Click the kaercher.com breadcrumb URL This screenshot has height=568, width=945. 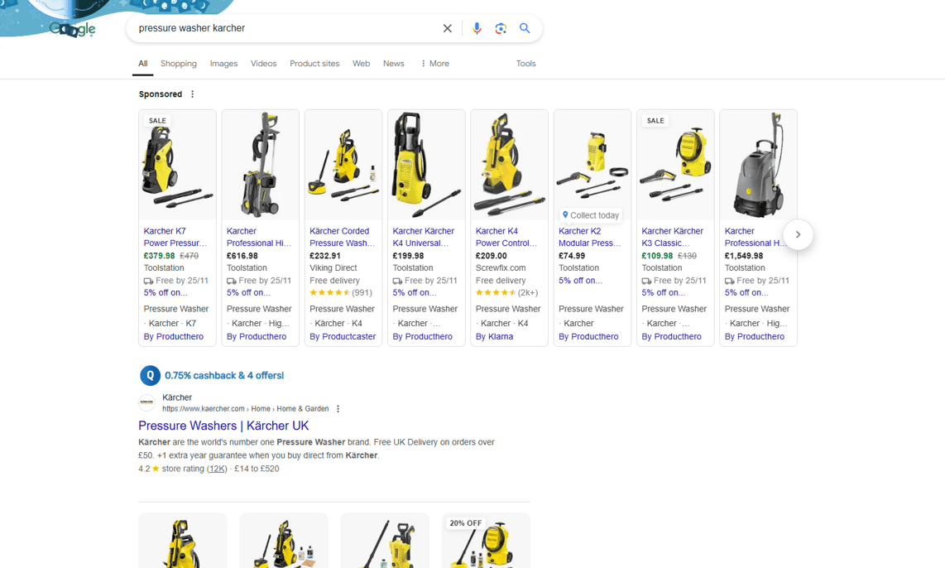[245, 409]
